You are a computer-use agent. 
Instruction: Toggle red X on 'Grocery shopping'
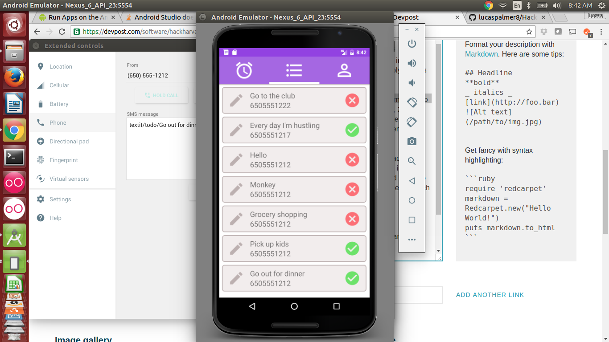352,219
